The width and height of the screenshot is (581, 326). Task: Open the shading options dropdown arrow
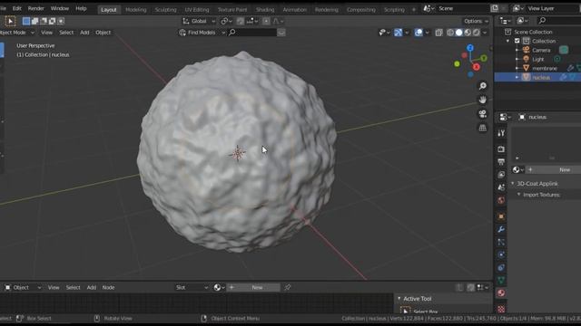point(485,33)
